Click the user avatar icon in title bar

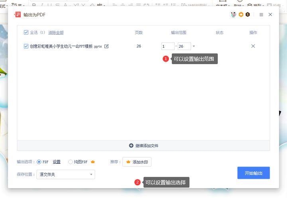point(234,15)
